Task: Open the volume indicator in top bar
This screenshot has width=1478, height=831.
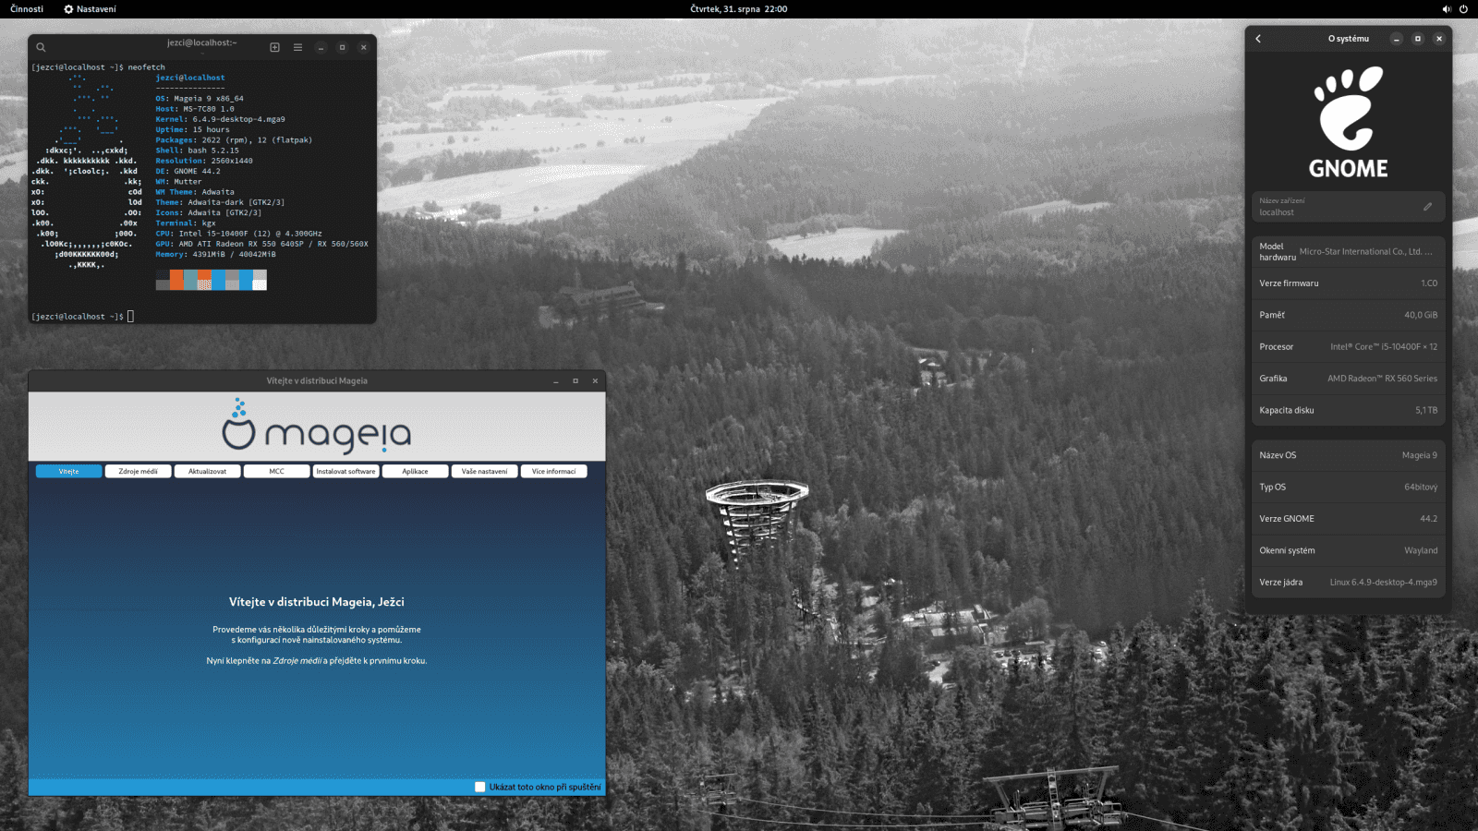Action: point(1447,9)
